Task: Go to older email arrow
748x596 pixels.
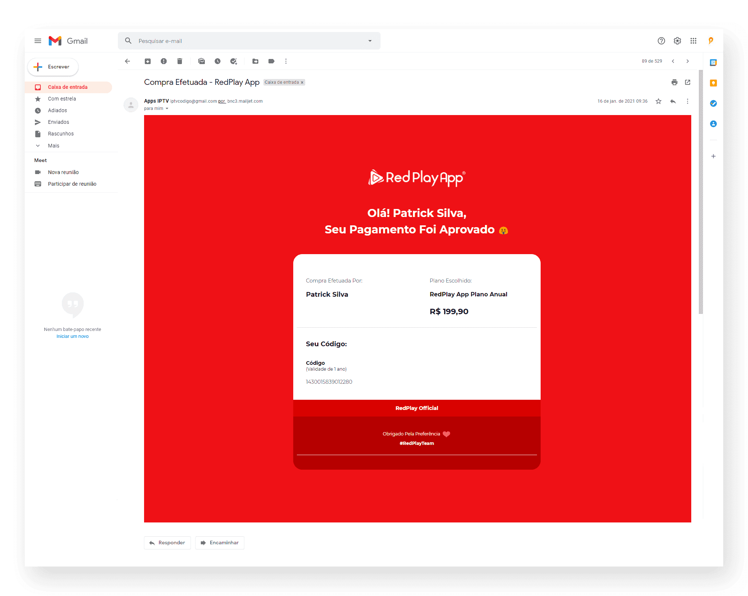Action: click(688, 61)
